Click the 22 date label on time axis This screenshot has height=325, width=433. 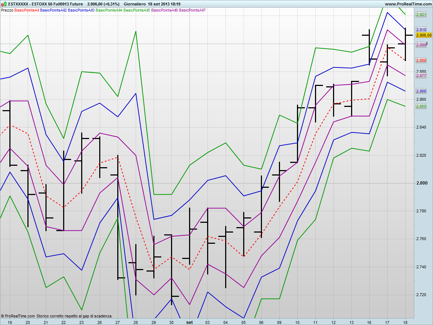(64, 322)
